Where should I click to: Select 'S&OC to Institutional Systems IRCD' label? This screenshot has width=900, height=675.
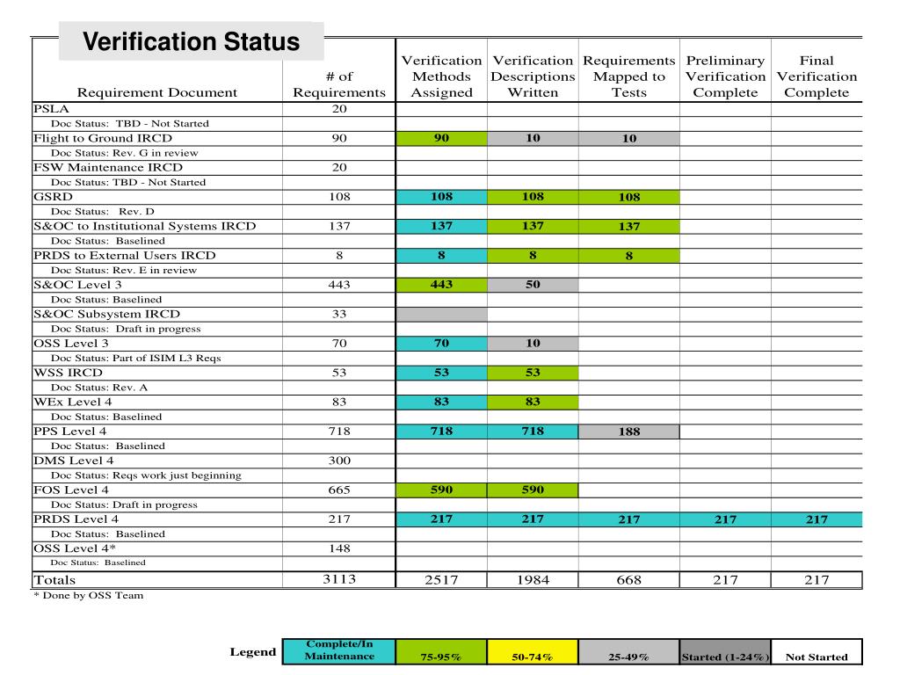click(145, 226)
